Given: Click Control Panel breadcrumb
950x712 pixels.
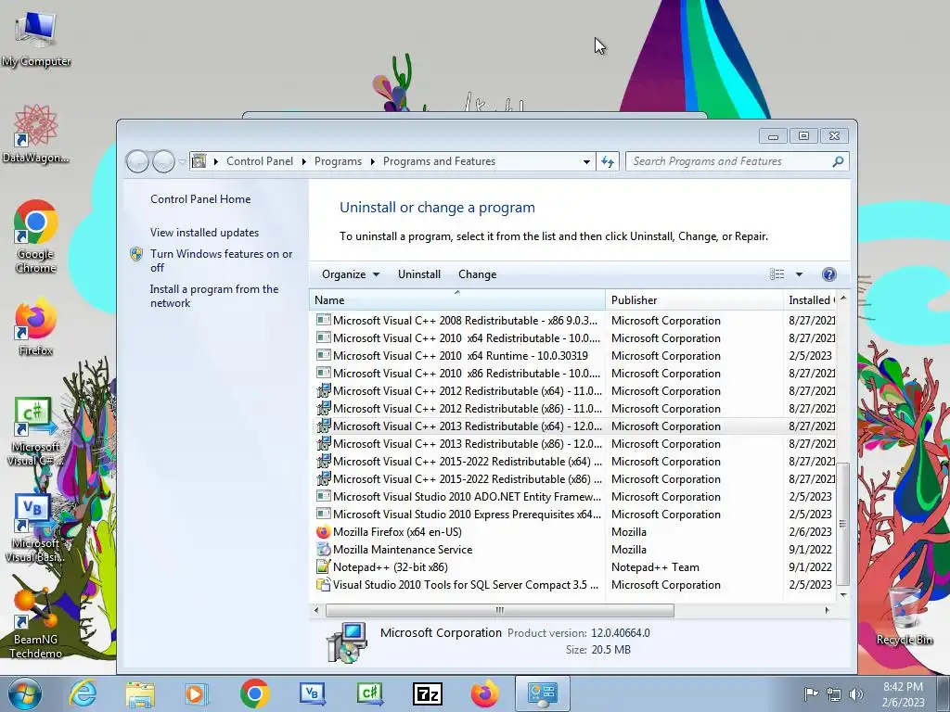Looking at the screenshot, I should point(260,161).
